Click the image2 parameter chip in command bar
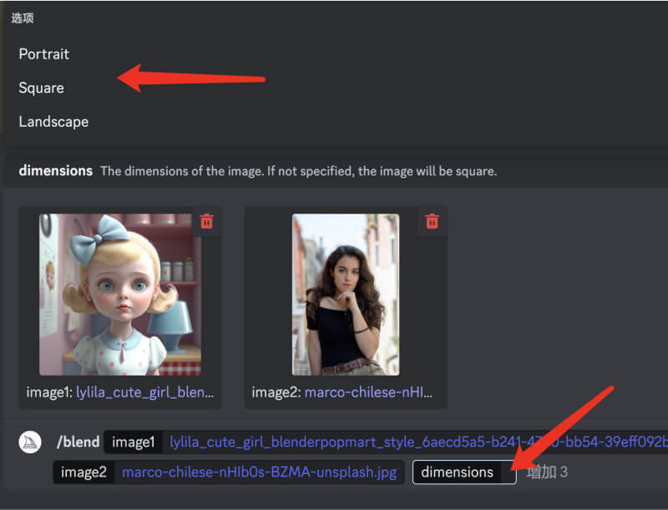The image size is (668, 510). [x=84, y=472]
